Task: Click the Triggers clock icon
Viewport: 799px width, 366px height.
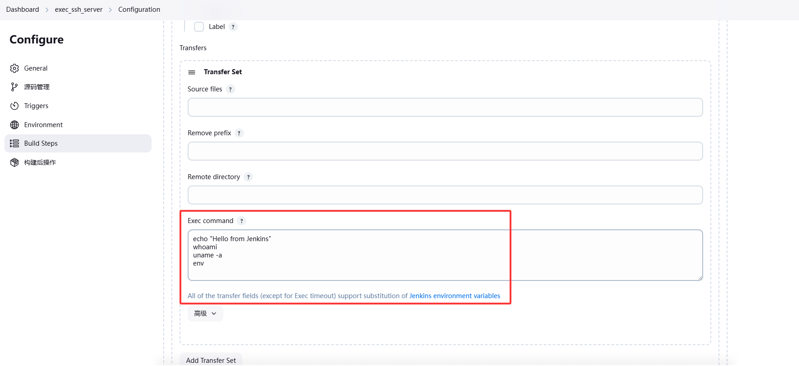Action: point(14,106)
